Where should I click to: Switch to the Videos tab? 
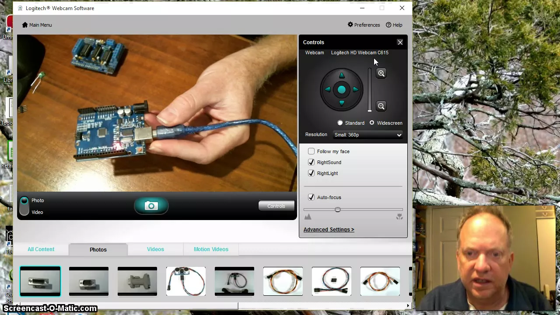[155, 249]
